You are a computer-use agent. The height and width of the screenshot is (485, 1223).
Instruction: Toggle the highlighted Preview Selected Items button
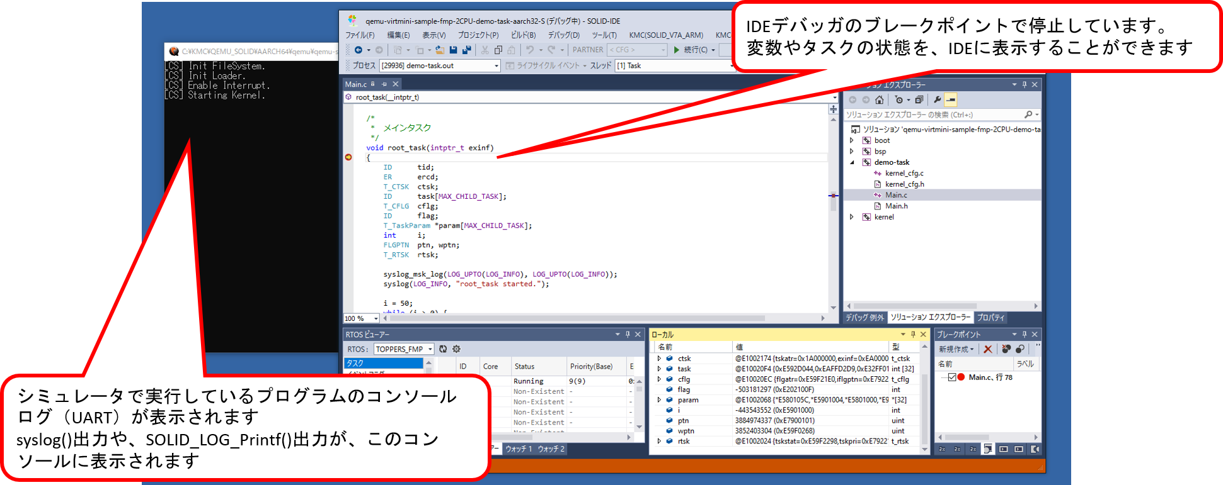[x=951, y=99]
